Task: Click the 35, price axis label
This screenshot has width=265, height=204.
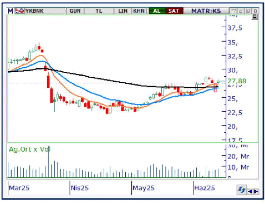Action: click(x=233, y=43)
